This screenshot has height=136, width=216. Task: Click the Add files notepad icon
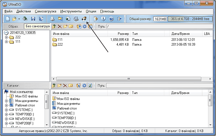(95, 19)
